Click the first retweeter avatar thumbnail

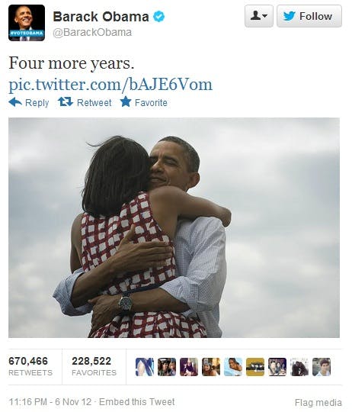pyautogui.click(x=145, y=367)
